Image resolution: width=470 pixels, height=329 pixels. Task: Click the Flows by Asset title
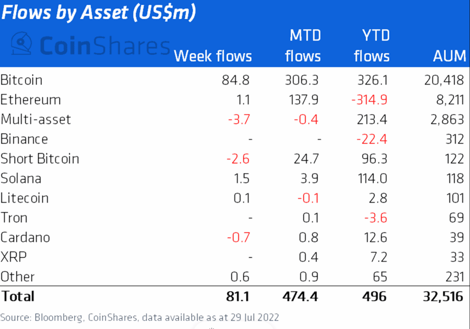coord(99,12)
